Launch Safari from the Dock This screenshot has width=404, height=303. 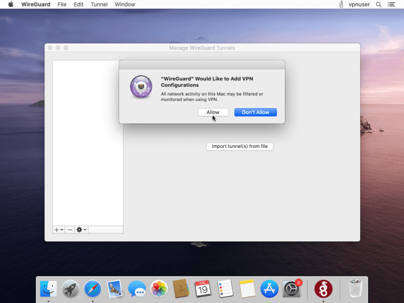coord(92,289)
